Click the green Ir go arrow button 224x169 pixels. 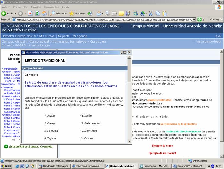(199, 20)
